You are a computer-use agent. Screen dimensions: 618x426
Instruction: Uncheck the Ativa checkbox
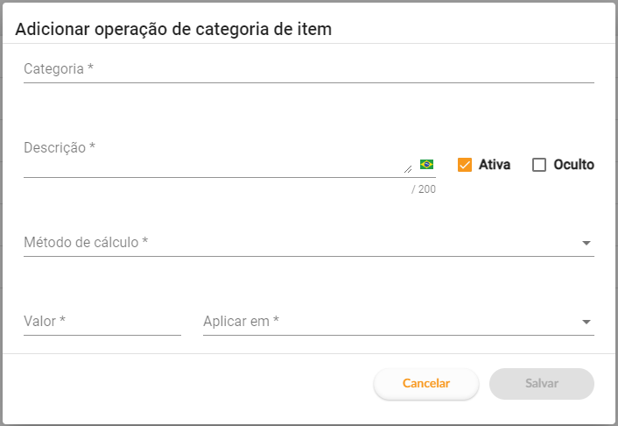click(x=465, y=165)
